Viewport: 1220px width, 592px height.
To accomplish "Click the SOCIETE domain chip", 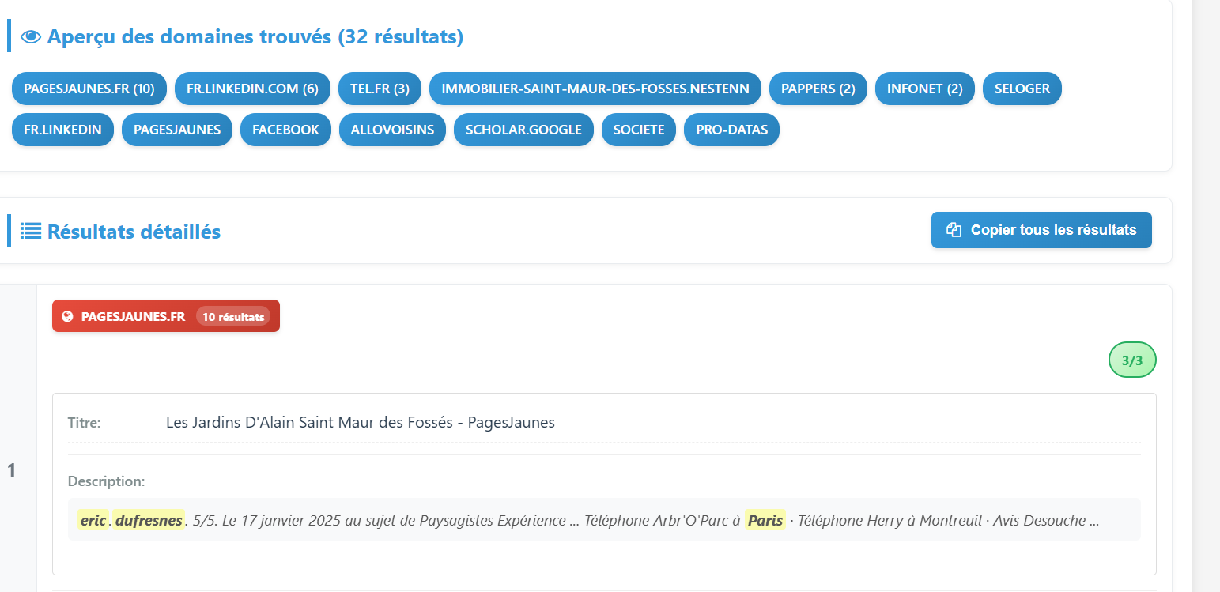I will point(638,130).
